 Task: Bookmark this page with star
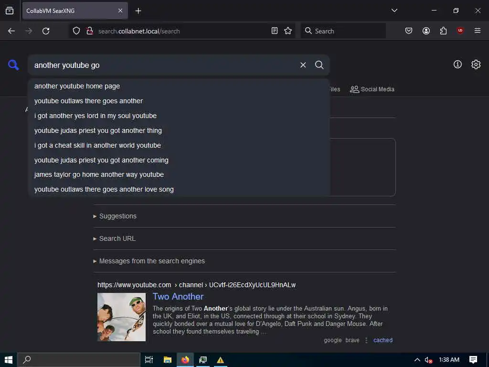[288, 31]
